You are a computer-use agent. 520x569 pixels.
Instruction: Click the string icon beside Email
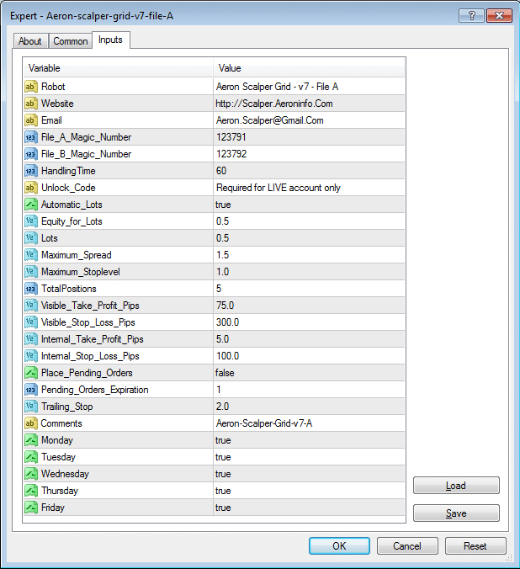pyautogui.click(x=31, y=120)
